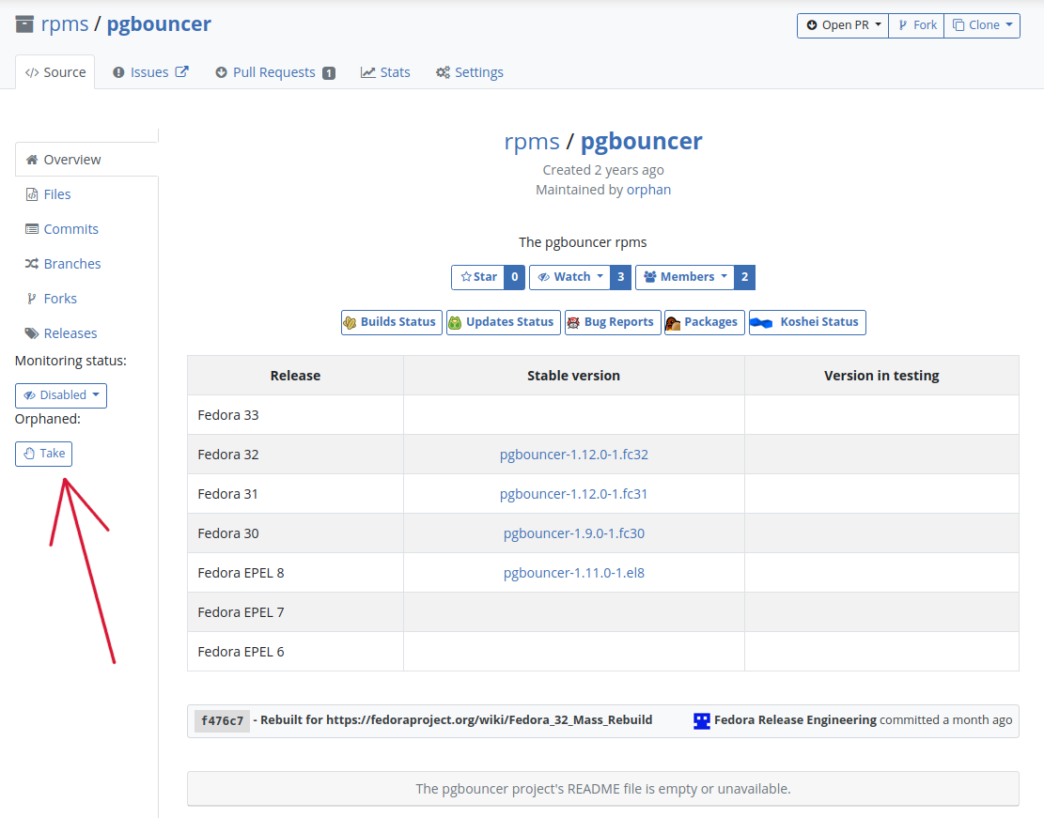Click the file icon beside Files

coord(31,194)
